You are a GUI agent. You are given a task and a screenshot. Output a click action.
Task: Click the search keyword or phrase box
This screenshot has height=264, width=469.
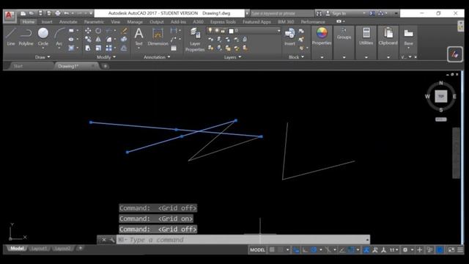[x=281, y=13]
